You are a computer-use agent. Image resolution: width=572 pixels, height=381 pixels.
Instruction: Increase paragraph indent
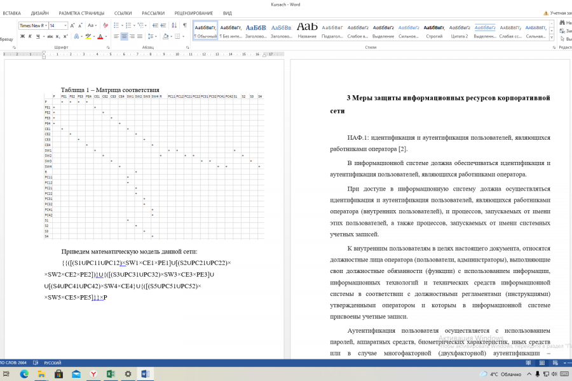point(163,25)
